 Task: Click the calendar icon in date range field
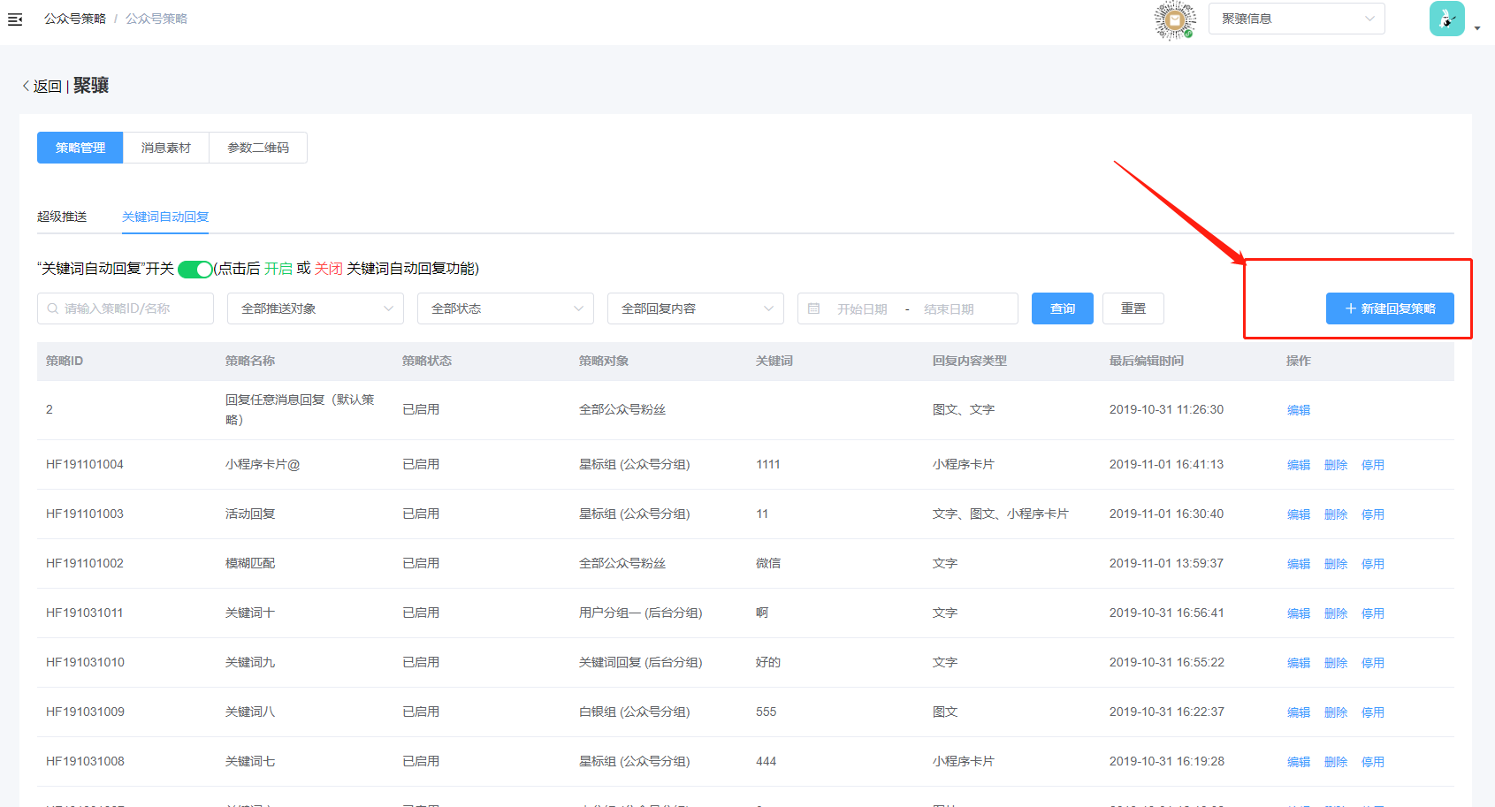point(814,308)
